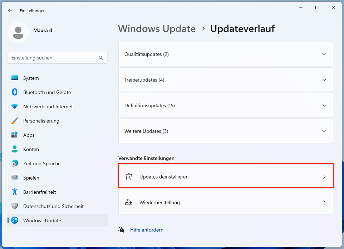Viewport: 344px width, 249px height.
Task: Open the Updates deinstallieren page
Action: click(226, 176)
